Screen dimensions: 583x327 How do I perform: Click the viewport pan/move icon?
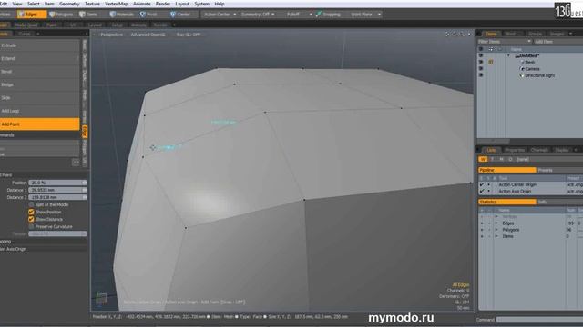tap(447, 35)
